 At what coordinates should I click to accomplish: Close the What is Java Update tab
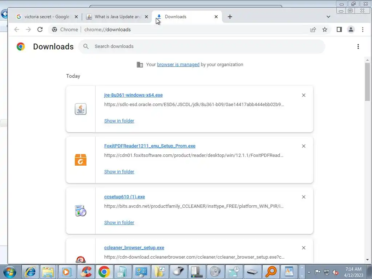[x=146, y=17]
